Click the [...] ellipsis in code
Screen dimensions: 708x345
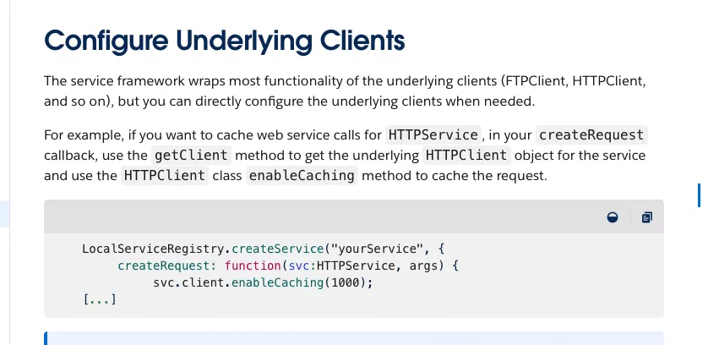point(100,299)
